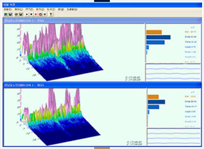The width and height of the screenshot is (204, 149).
Task: Open the 도움말 help menu
Action: (72, 9)
